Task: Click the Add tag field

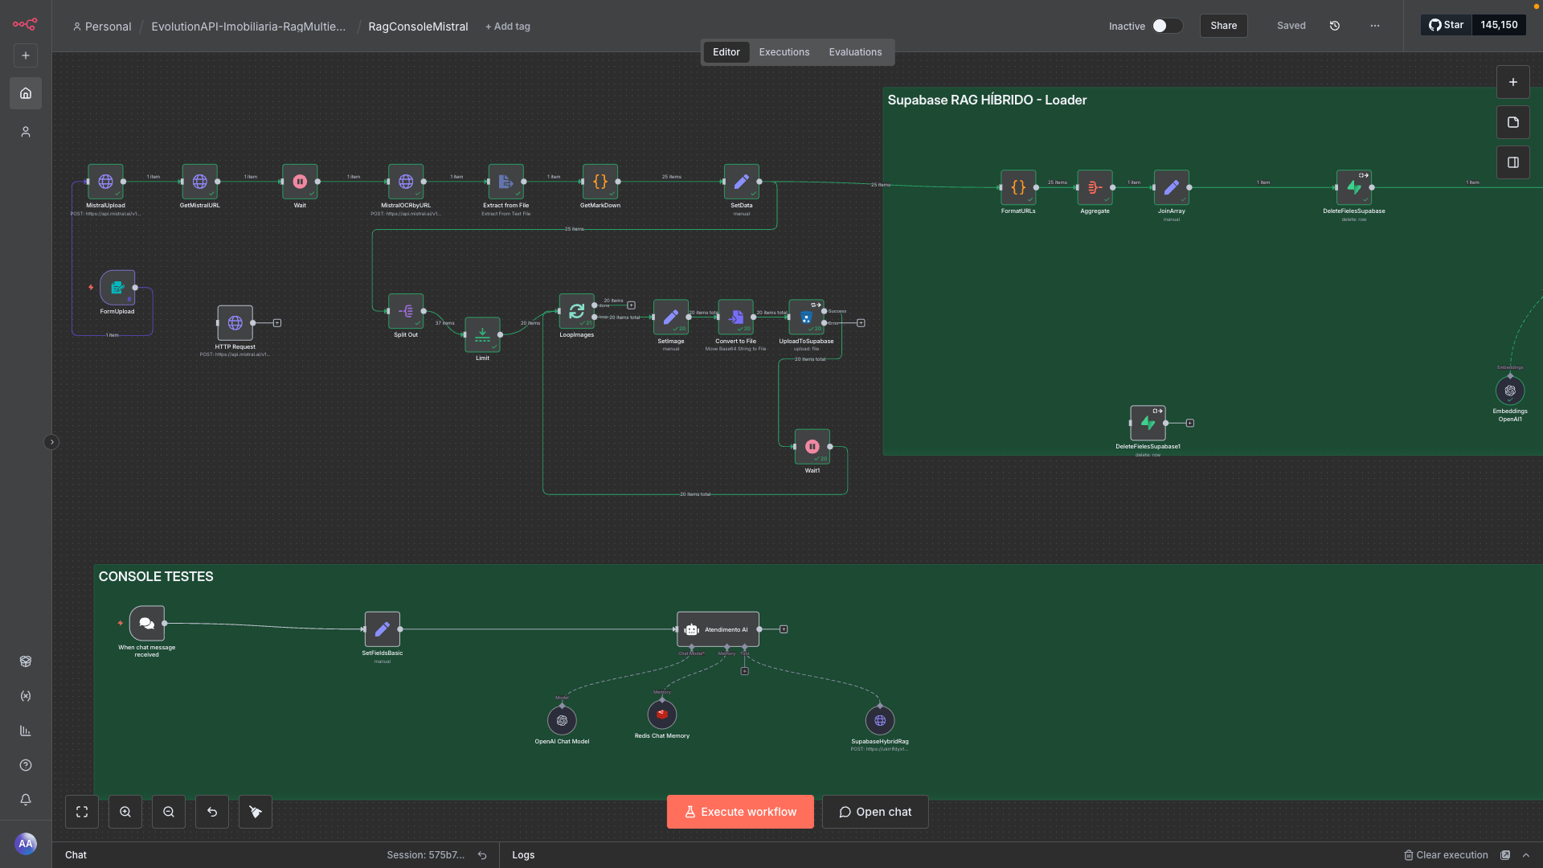Action: (508, 27)
